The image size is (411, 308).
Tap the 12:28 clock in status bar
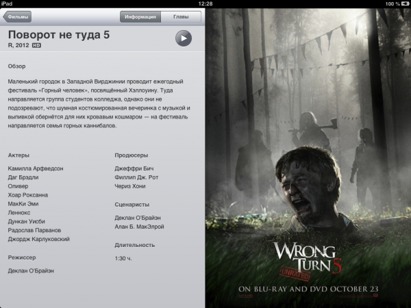click(206, 3)
